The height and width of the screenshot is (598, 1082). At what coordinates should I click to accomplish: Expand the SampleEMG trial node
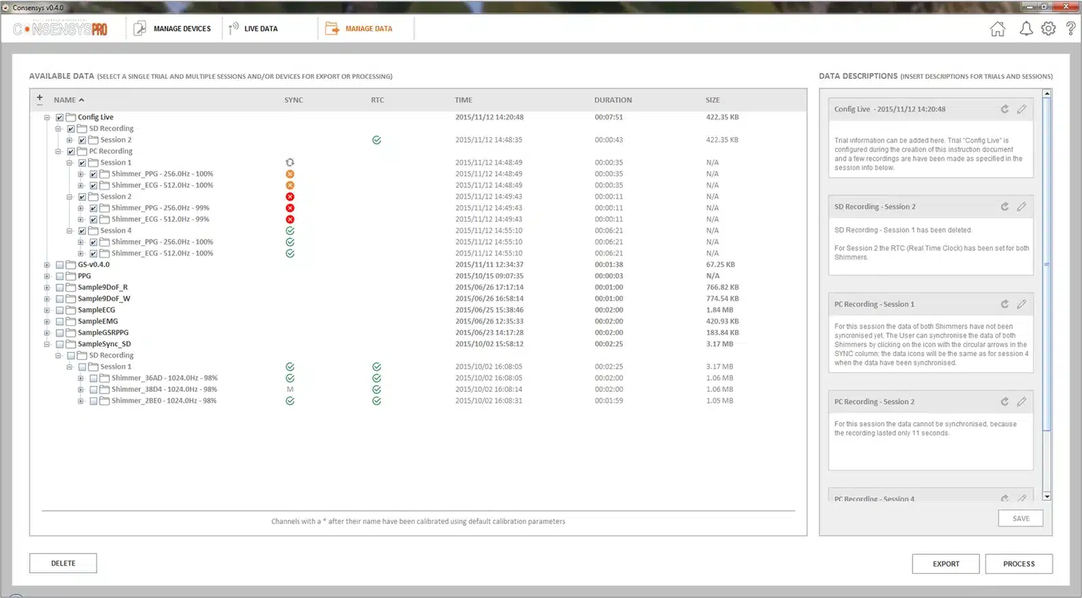(x=47, y=322)
